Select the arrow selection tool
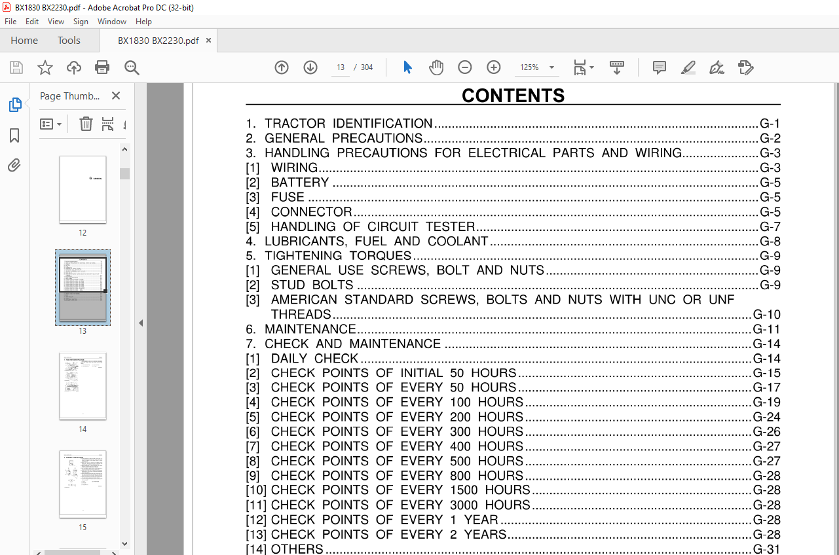 pyautogui.click(x=407, y=67)
